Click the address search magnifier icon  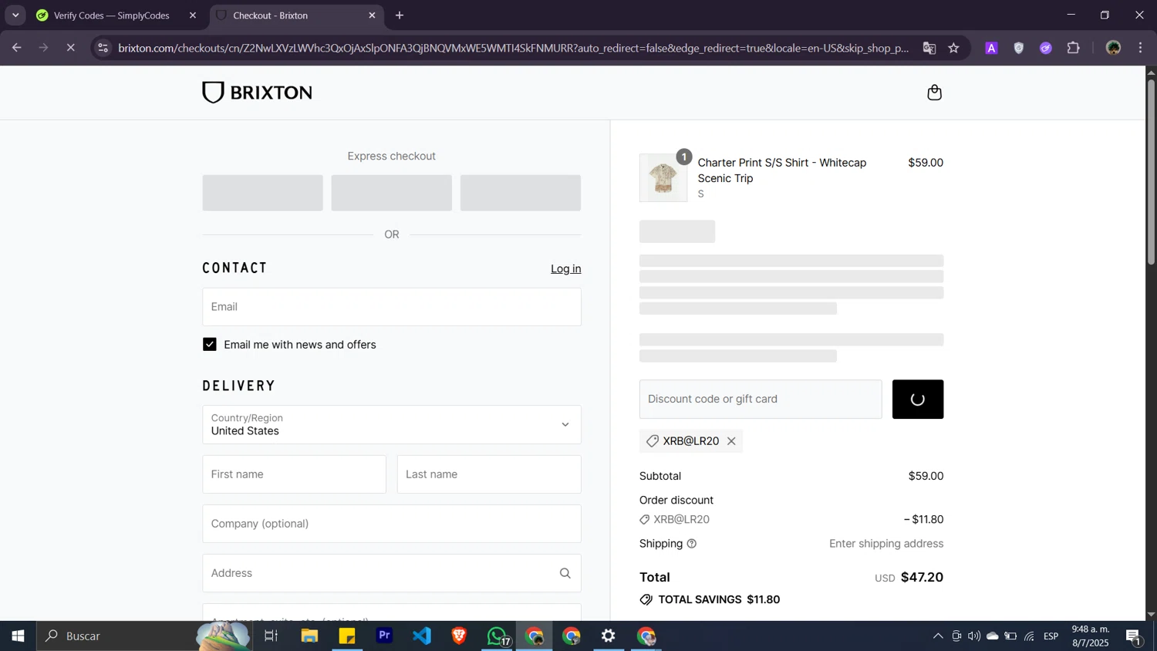(x=565, y=573)
